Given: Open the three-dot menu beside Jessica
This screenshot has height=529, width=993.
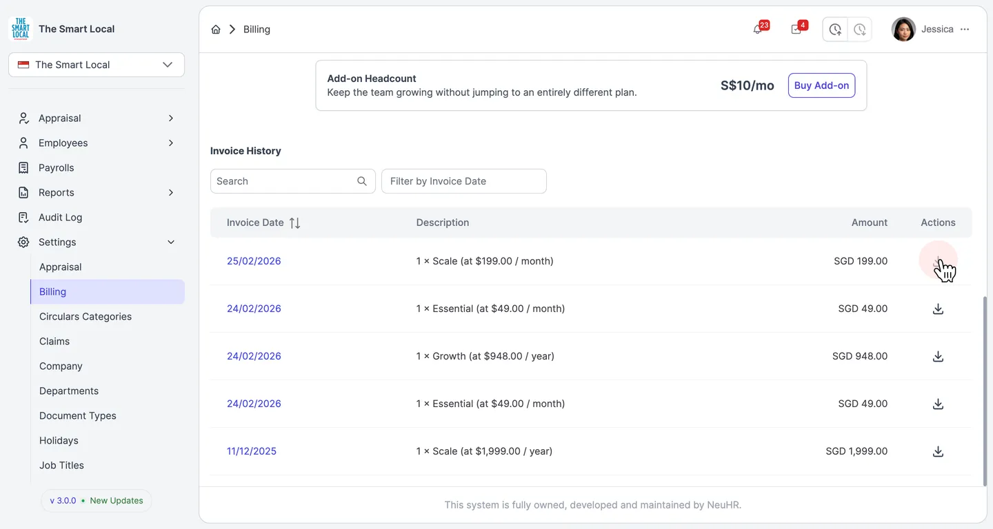Looking at the screenshot, I should pos(965,30).
